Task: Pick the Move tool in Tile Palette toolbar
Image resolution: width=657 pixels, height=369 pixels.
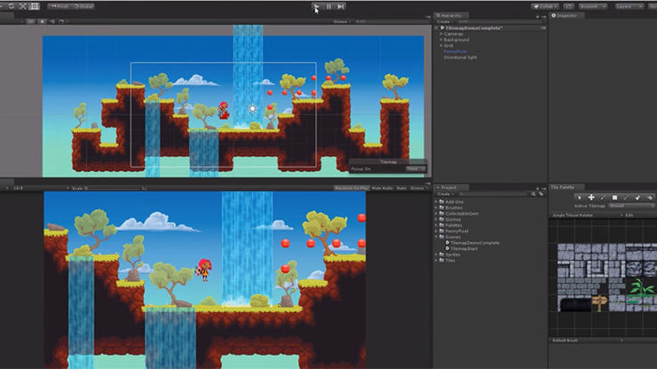Action: pyautogui.click(x=591, y=197)
